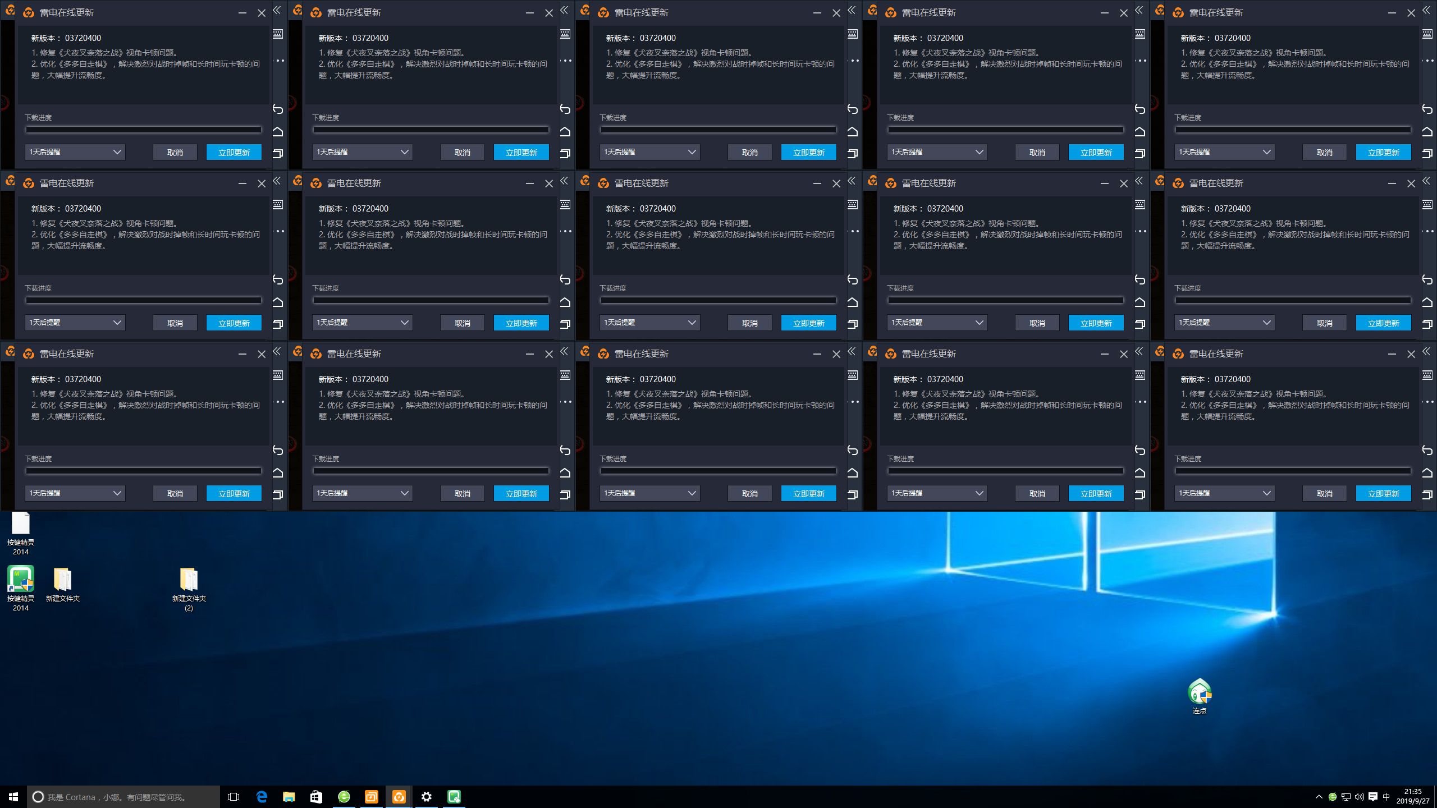Open the Action Center notification icon
Viewport: 1437px width, 808px height.
(1373, 797)
